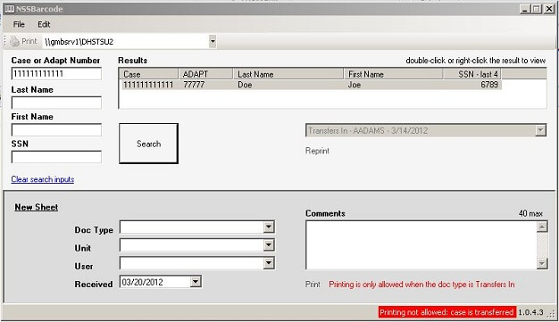Click the red Printing not allowed status message
This screenshot has height=322, width=559.
tap(446, 312)
